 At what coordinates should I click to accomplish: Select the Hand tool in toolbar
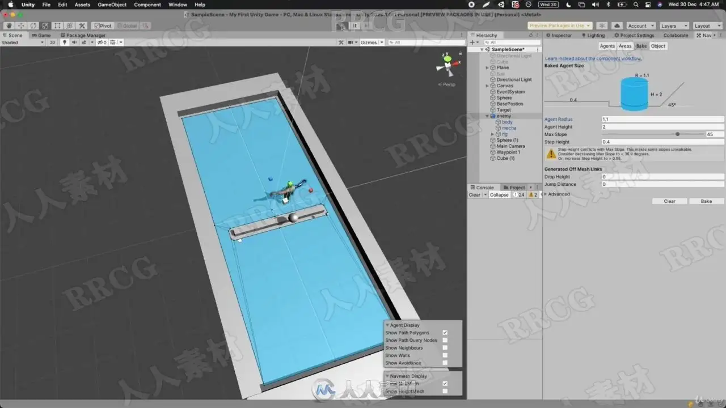point(9,25)
